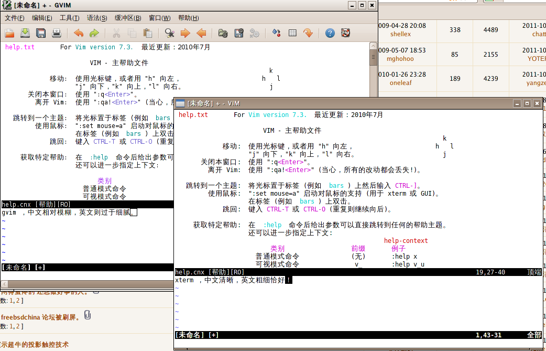Click the Undo arrow icon
This screenshot has width=546, height=351.
[79, 33]
